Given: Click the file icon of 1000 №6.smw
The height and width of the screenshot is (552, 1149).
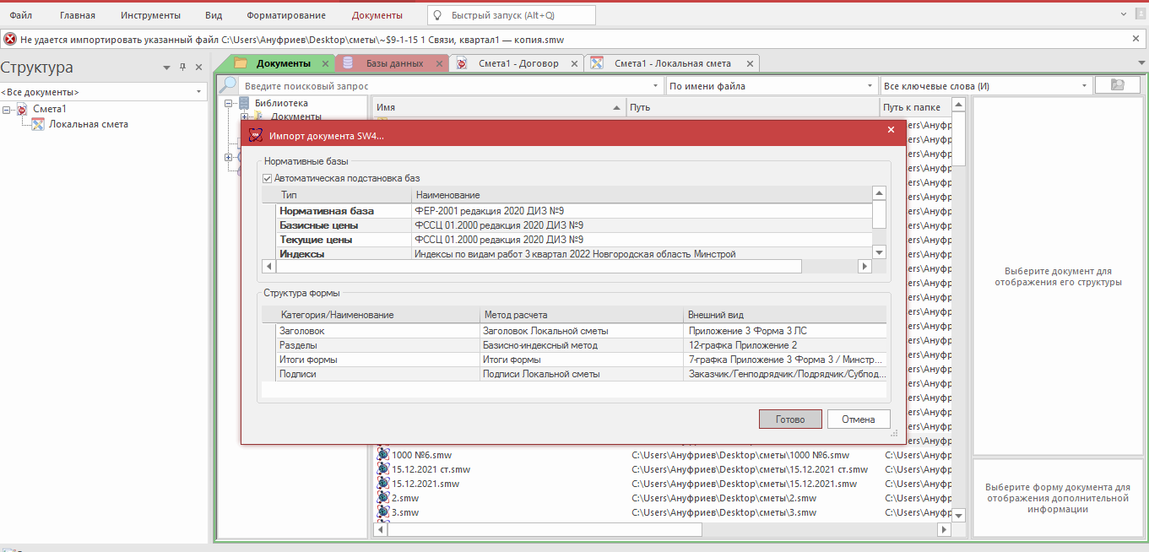Looking at the screenshot, I should 383,455.
